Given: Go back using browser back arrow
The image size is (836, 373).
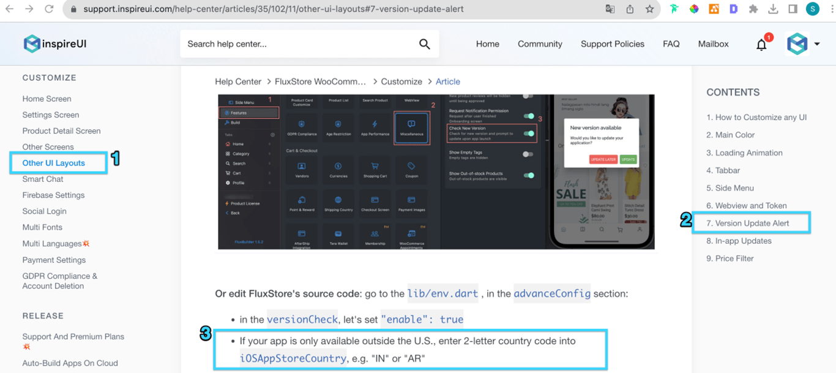Looking at the screenshot, I should (10, 9).
